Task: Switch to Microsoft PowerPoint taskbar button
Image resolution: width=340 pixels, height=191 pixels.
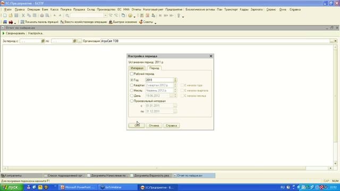Action: [x=78, y=187]
